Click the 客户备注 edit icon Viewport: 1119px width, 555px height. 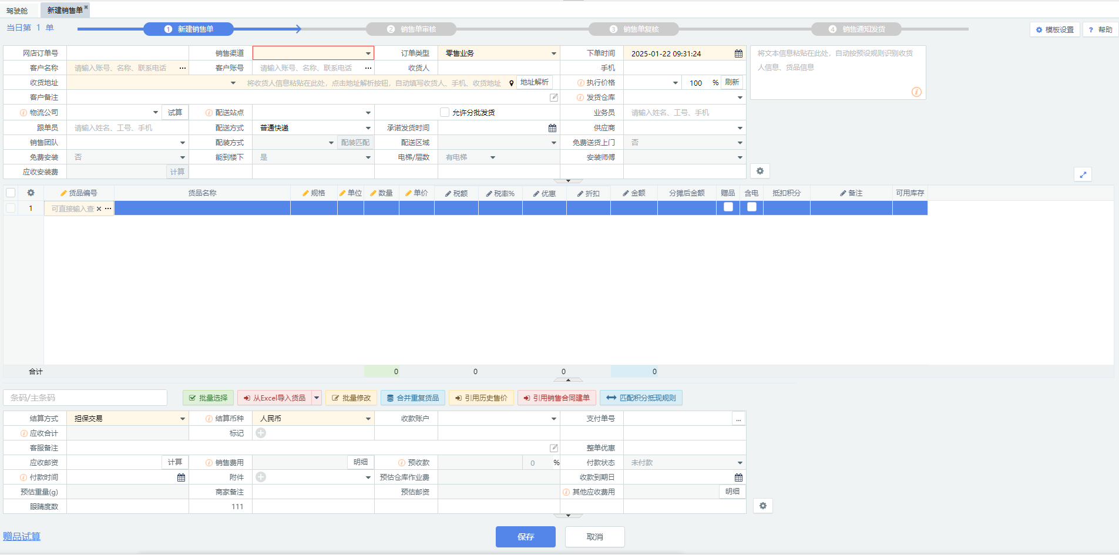[x=553, y=97]
